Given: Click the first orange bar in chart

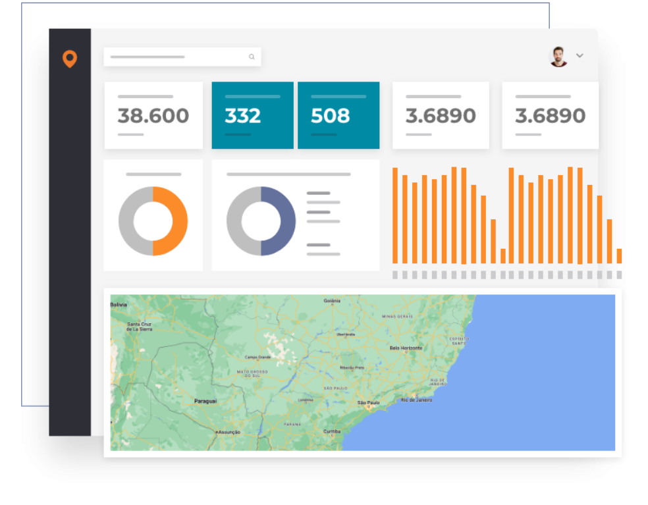Looking at the screenshot, I should click(x=395, y=215).
